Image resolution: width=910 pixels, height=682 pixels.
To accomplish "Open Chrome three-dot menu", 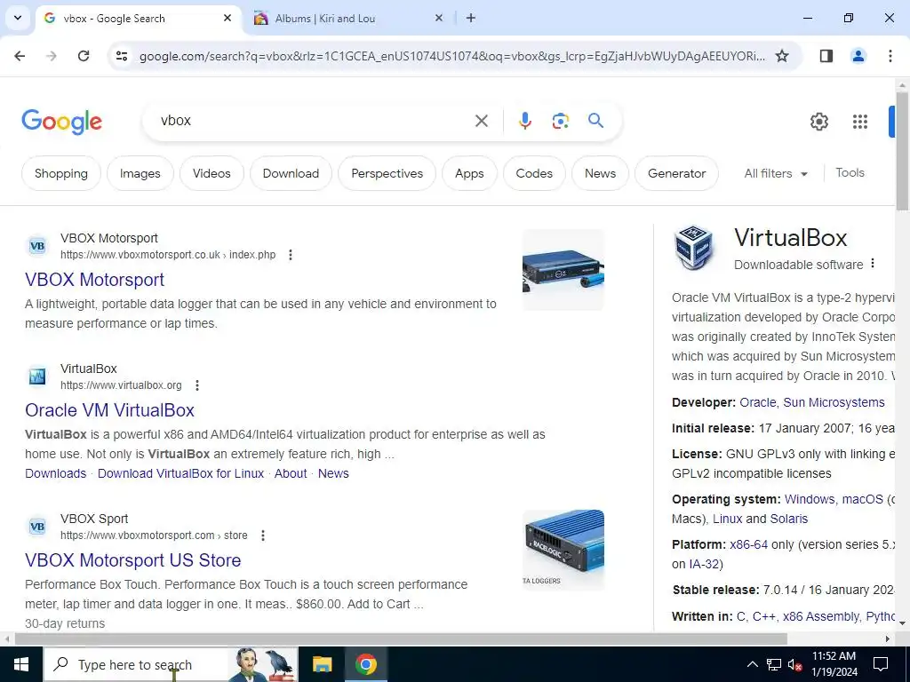I will (890, 56).
